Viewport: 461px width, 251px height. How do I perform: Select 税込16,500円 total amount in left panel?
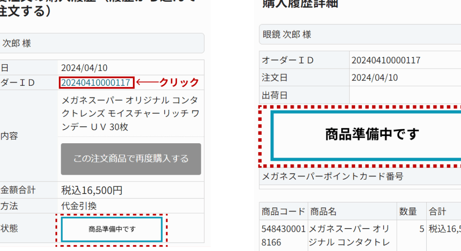tap(92, 190)
